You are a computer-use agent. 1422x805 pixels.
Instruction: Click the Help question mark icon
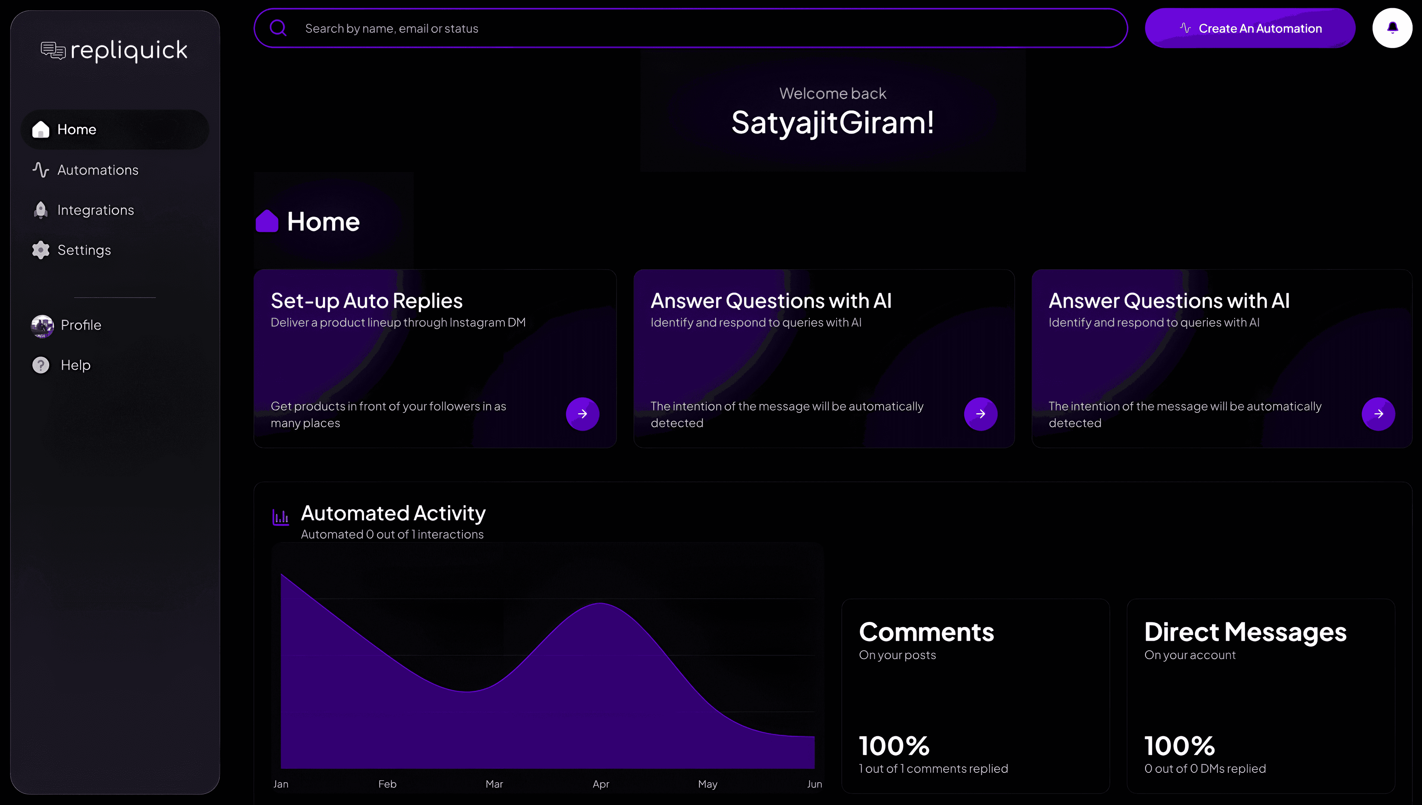tap(40, 364)
